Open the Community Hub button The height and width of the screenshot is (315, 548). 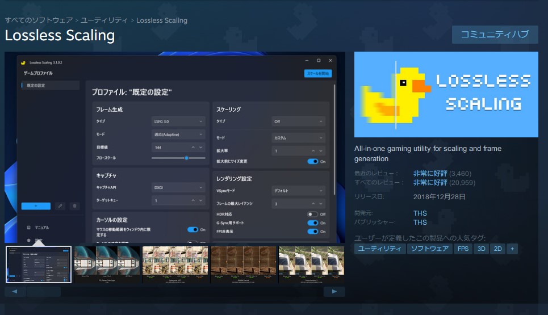click(495, 34)
